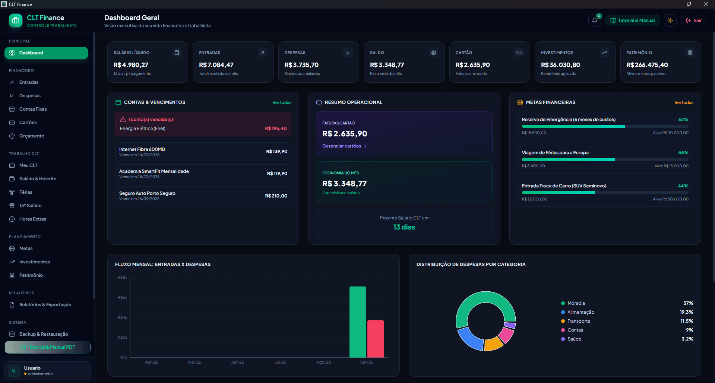Click Ver todas in Contas & Vencimentos
The image size is (715, 383).
[x=282, y=102]
